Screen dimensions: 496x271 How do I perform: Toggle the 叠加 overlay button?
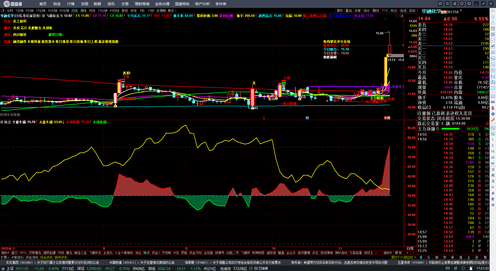pyautogui.click(x=349, y=11)
